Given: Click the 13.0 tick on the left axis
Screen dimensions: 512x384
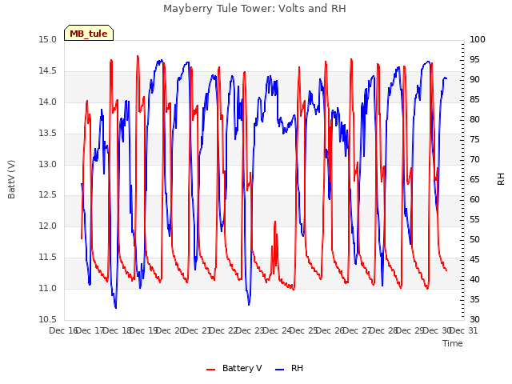Looking at the screenshot, I should click(48, 164).
